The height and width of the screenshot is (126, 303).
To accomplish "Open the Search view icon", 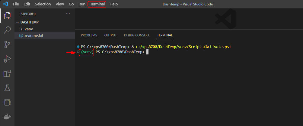I will point(7,30).
